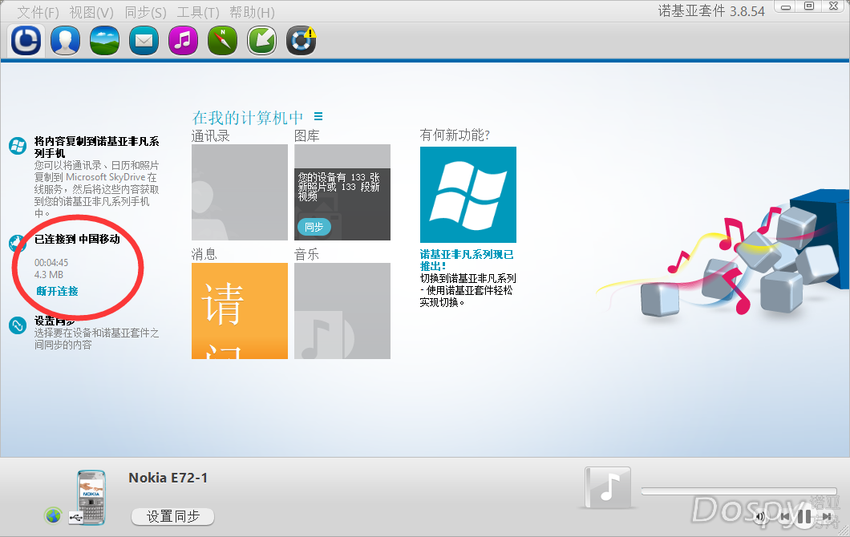Click the link icon next to 设置同步 heading
The image size is (850, 537).
pos(18,325)
